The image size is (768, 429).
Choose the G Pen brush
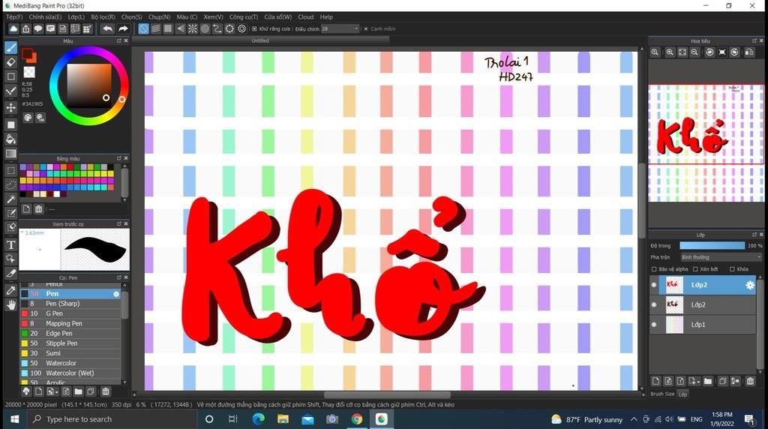[70, 313]
